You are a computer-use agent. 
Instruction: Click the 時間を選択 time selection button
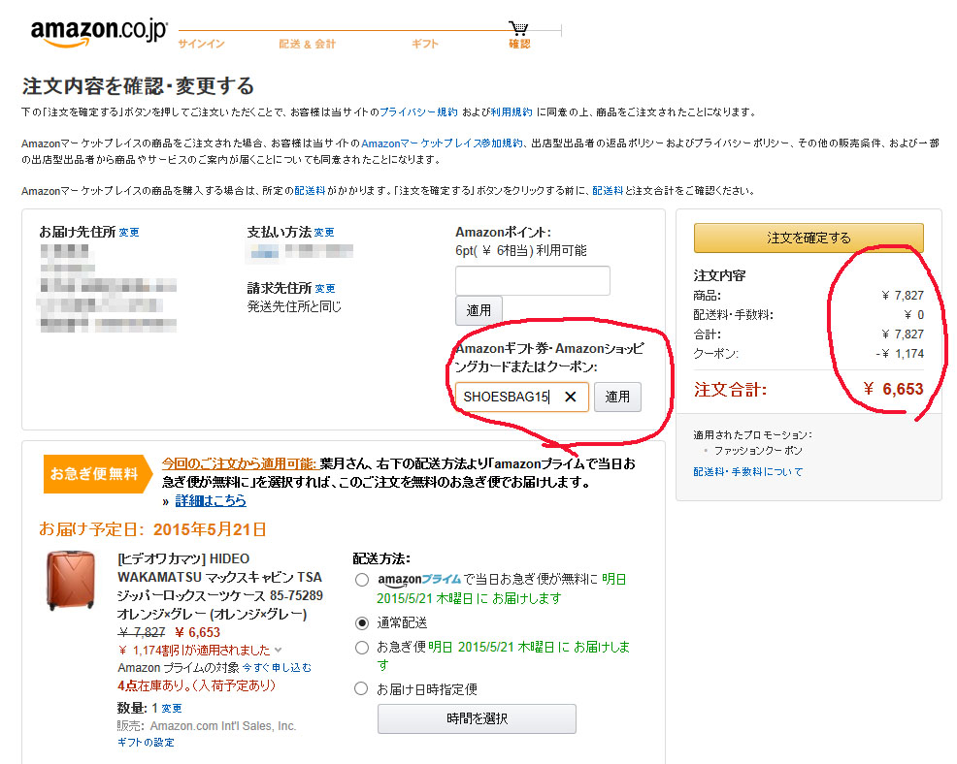pos(477,719)
